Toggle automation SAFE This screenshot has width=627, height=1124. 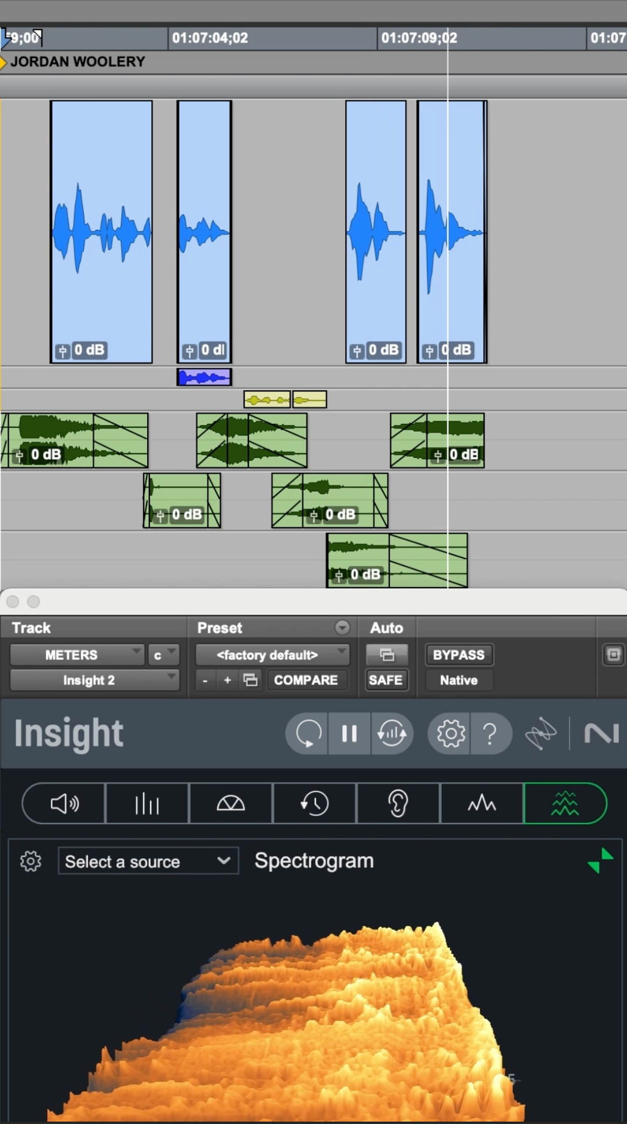(x=386, y=680)
